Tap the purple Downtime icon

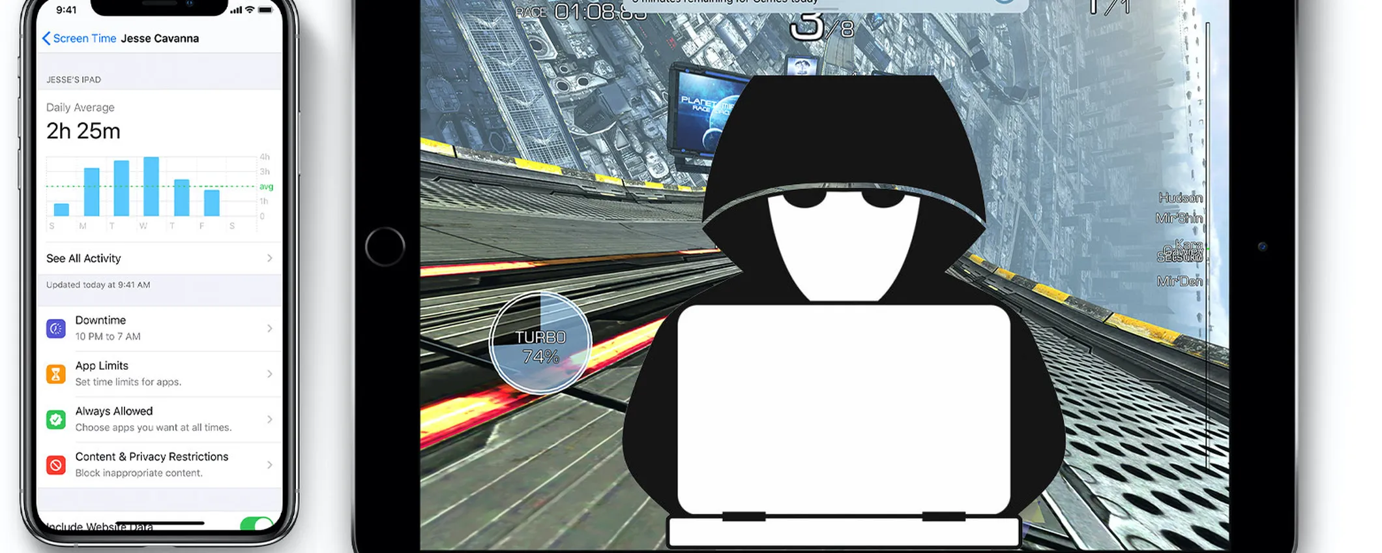pos(56,329)
